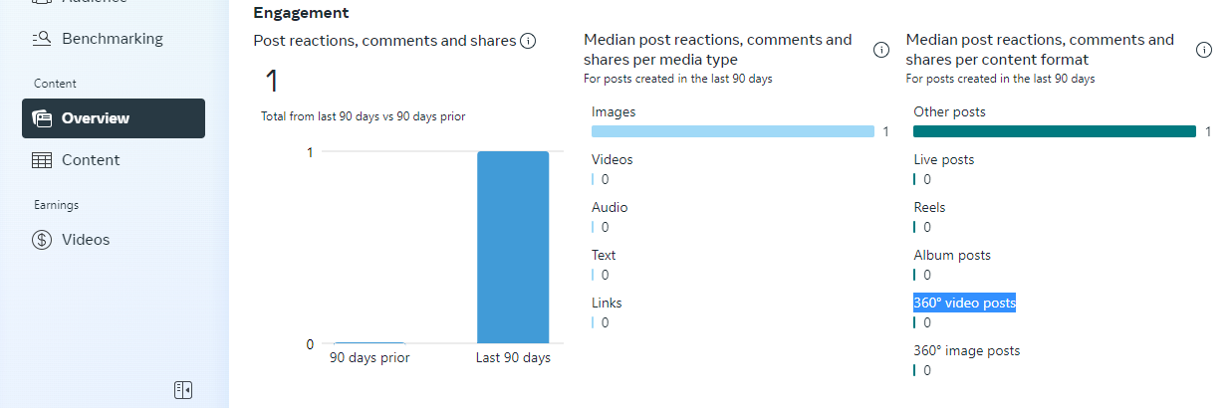Click the Overview icon in sidebar

click(x=42, y=118)
